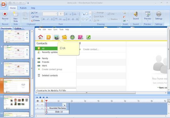Click the orange contacts icon in slide
This screenshot has width=170, height=118.
coord(48,37)
